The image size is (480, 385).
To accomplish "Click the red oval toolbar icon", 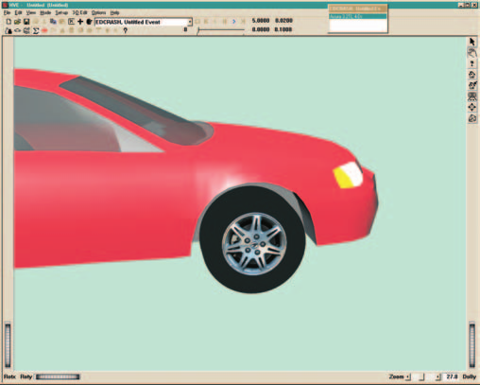I will point(44,30).
